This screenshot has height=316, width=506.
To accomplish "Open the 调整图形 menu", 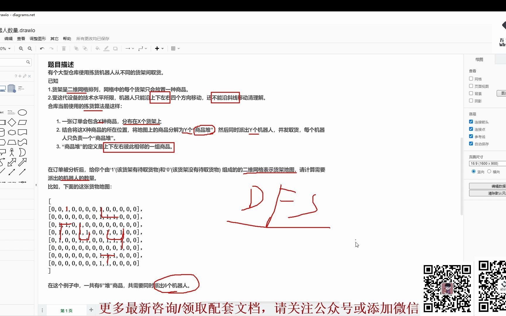I will click(38, 39).
